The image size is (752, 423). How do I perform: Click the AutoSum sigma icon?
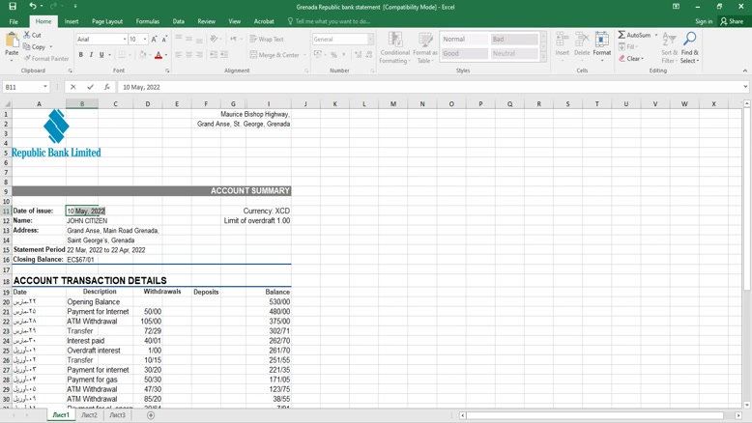(x=622, y=35)
